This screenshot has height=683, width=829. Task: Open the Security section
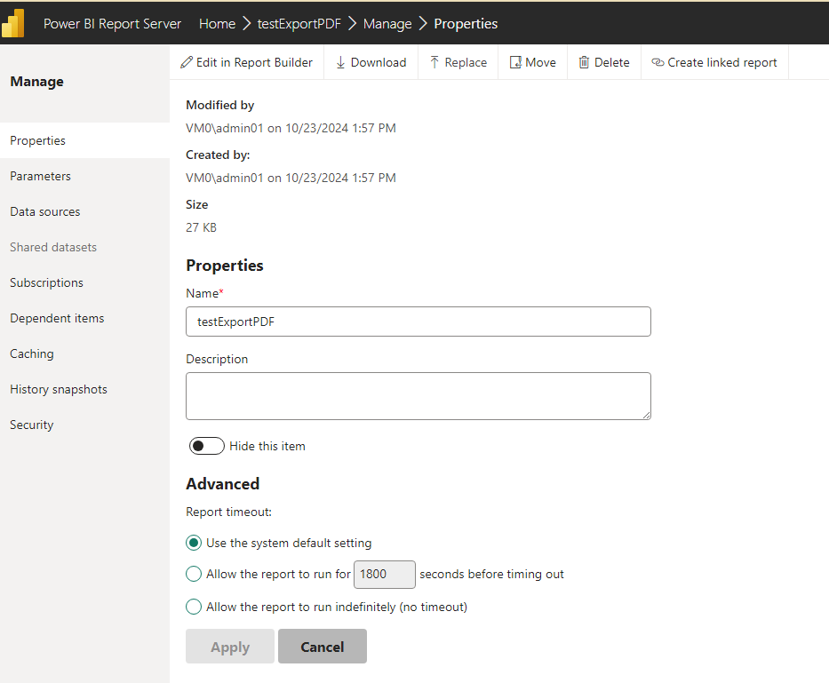(x=84, y=425)
